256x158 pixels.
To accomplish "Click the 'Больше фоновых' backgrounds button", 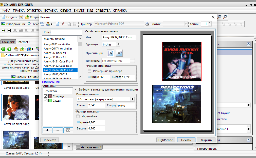I will (x=20, y=77).
